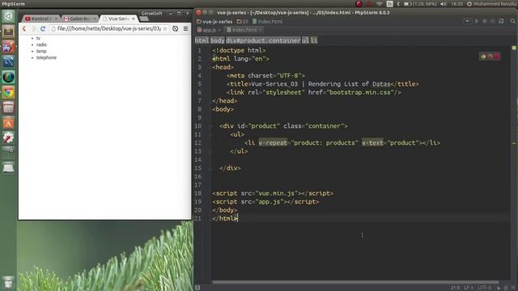Click the Chrome address bar URL
The image size is (518, 291).
click(109, 29)
